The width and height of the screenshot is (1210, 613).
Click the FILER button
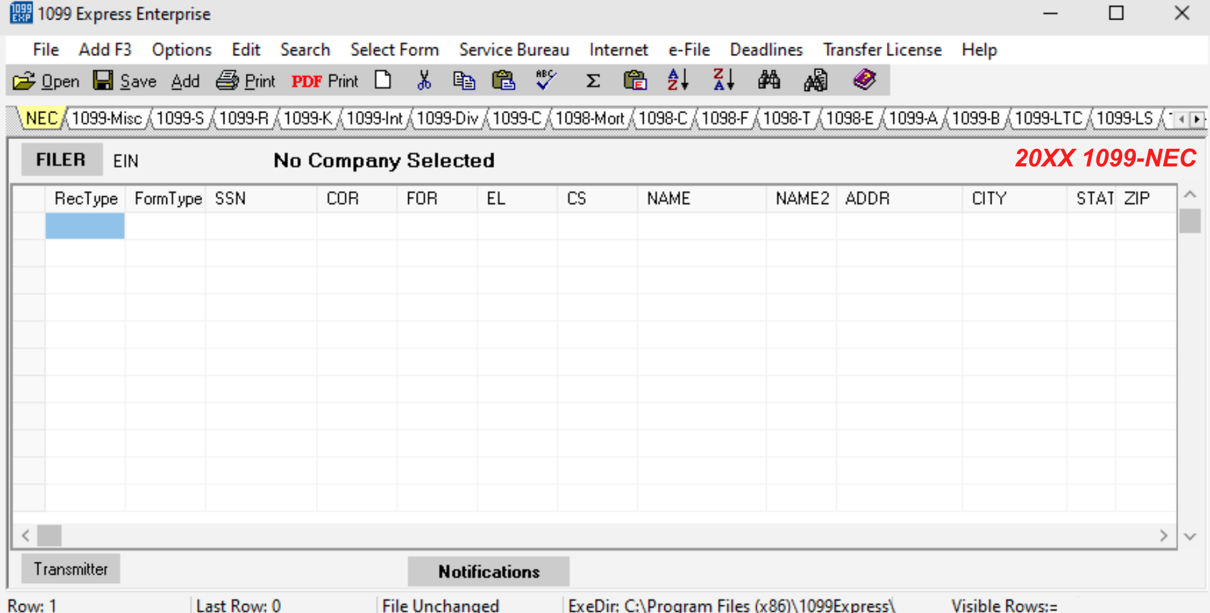pyautogui.click(x=61, y=160)
